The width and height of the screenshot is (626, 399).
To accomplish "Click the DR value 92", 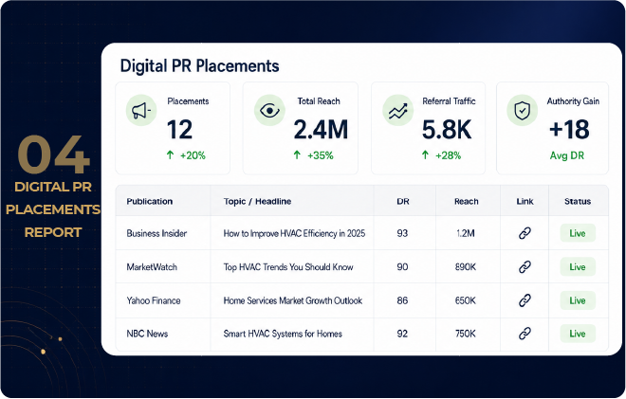I will click(x=402, y=334).
